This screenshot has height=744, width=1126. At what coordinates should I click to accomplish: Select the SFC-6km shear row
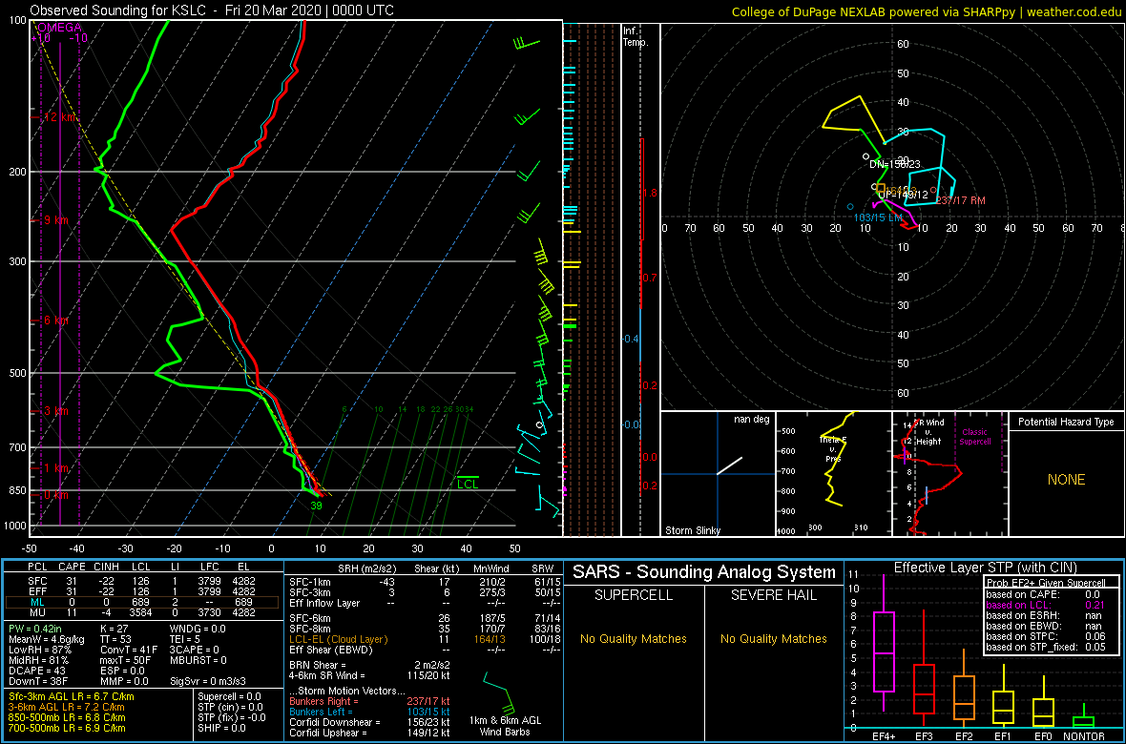pyautogui.click(x=424, y=617)
